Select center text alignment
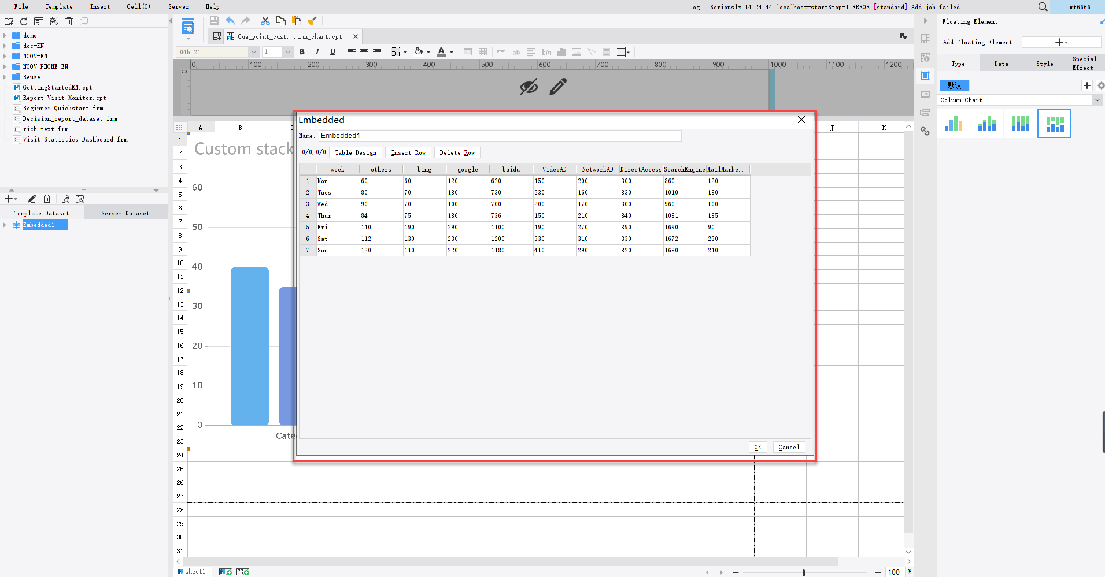This screenshot has height=577, width=1105. pyautogui.click(x=364, y=52)
